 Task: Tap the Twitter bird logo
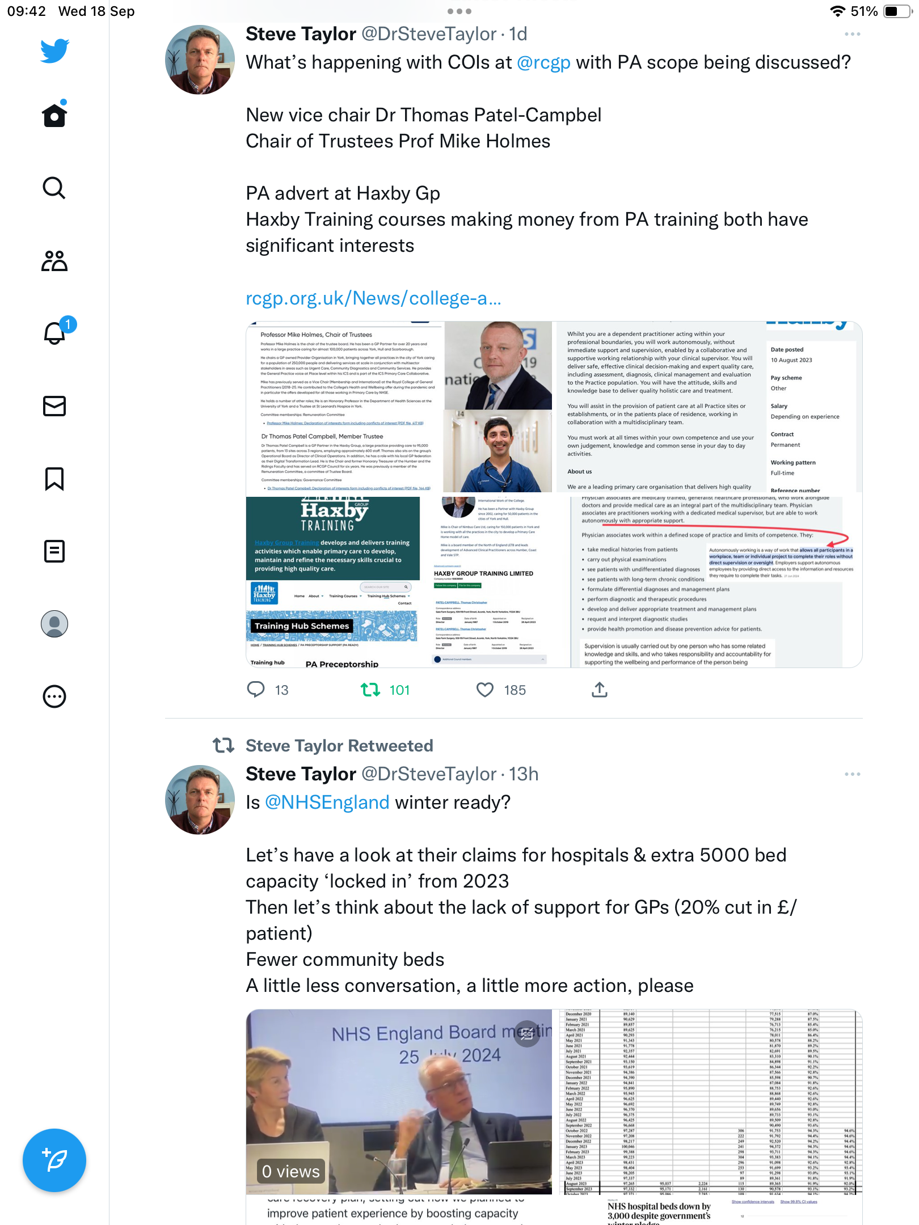click(x=54, y=50)
